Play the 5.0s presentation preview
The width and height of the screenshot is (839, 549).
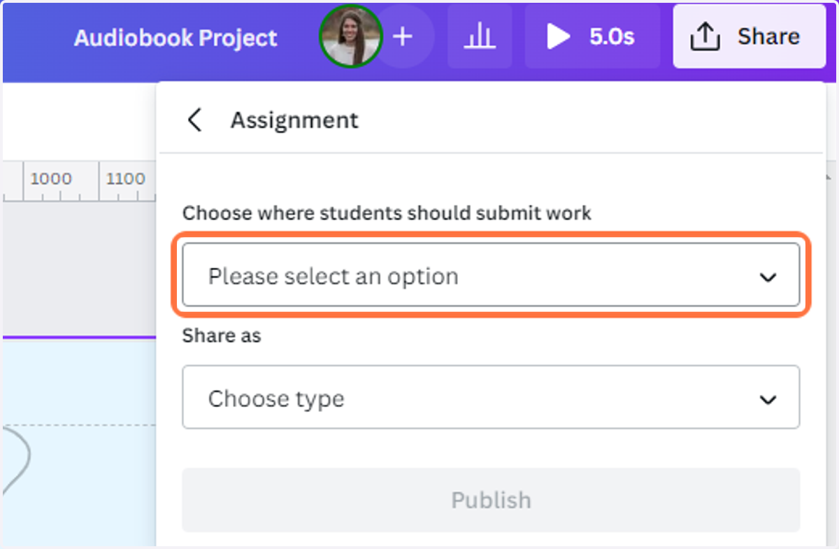click(x=591, y=36)
